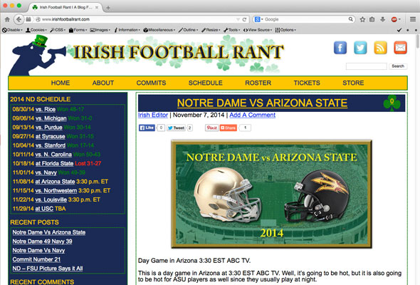Open the Disable developer toolbar menu

pos(12,30)
